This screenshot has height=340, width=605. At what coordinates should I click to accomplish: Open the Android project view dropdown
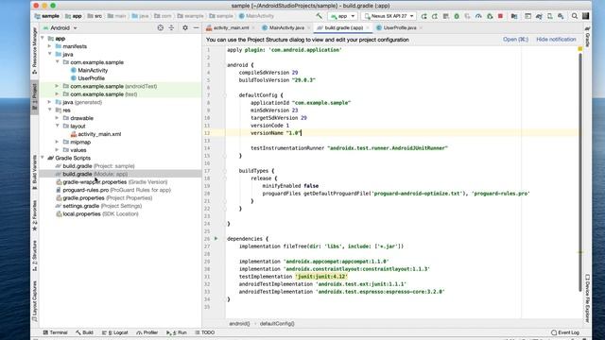coord(60,27)
